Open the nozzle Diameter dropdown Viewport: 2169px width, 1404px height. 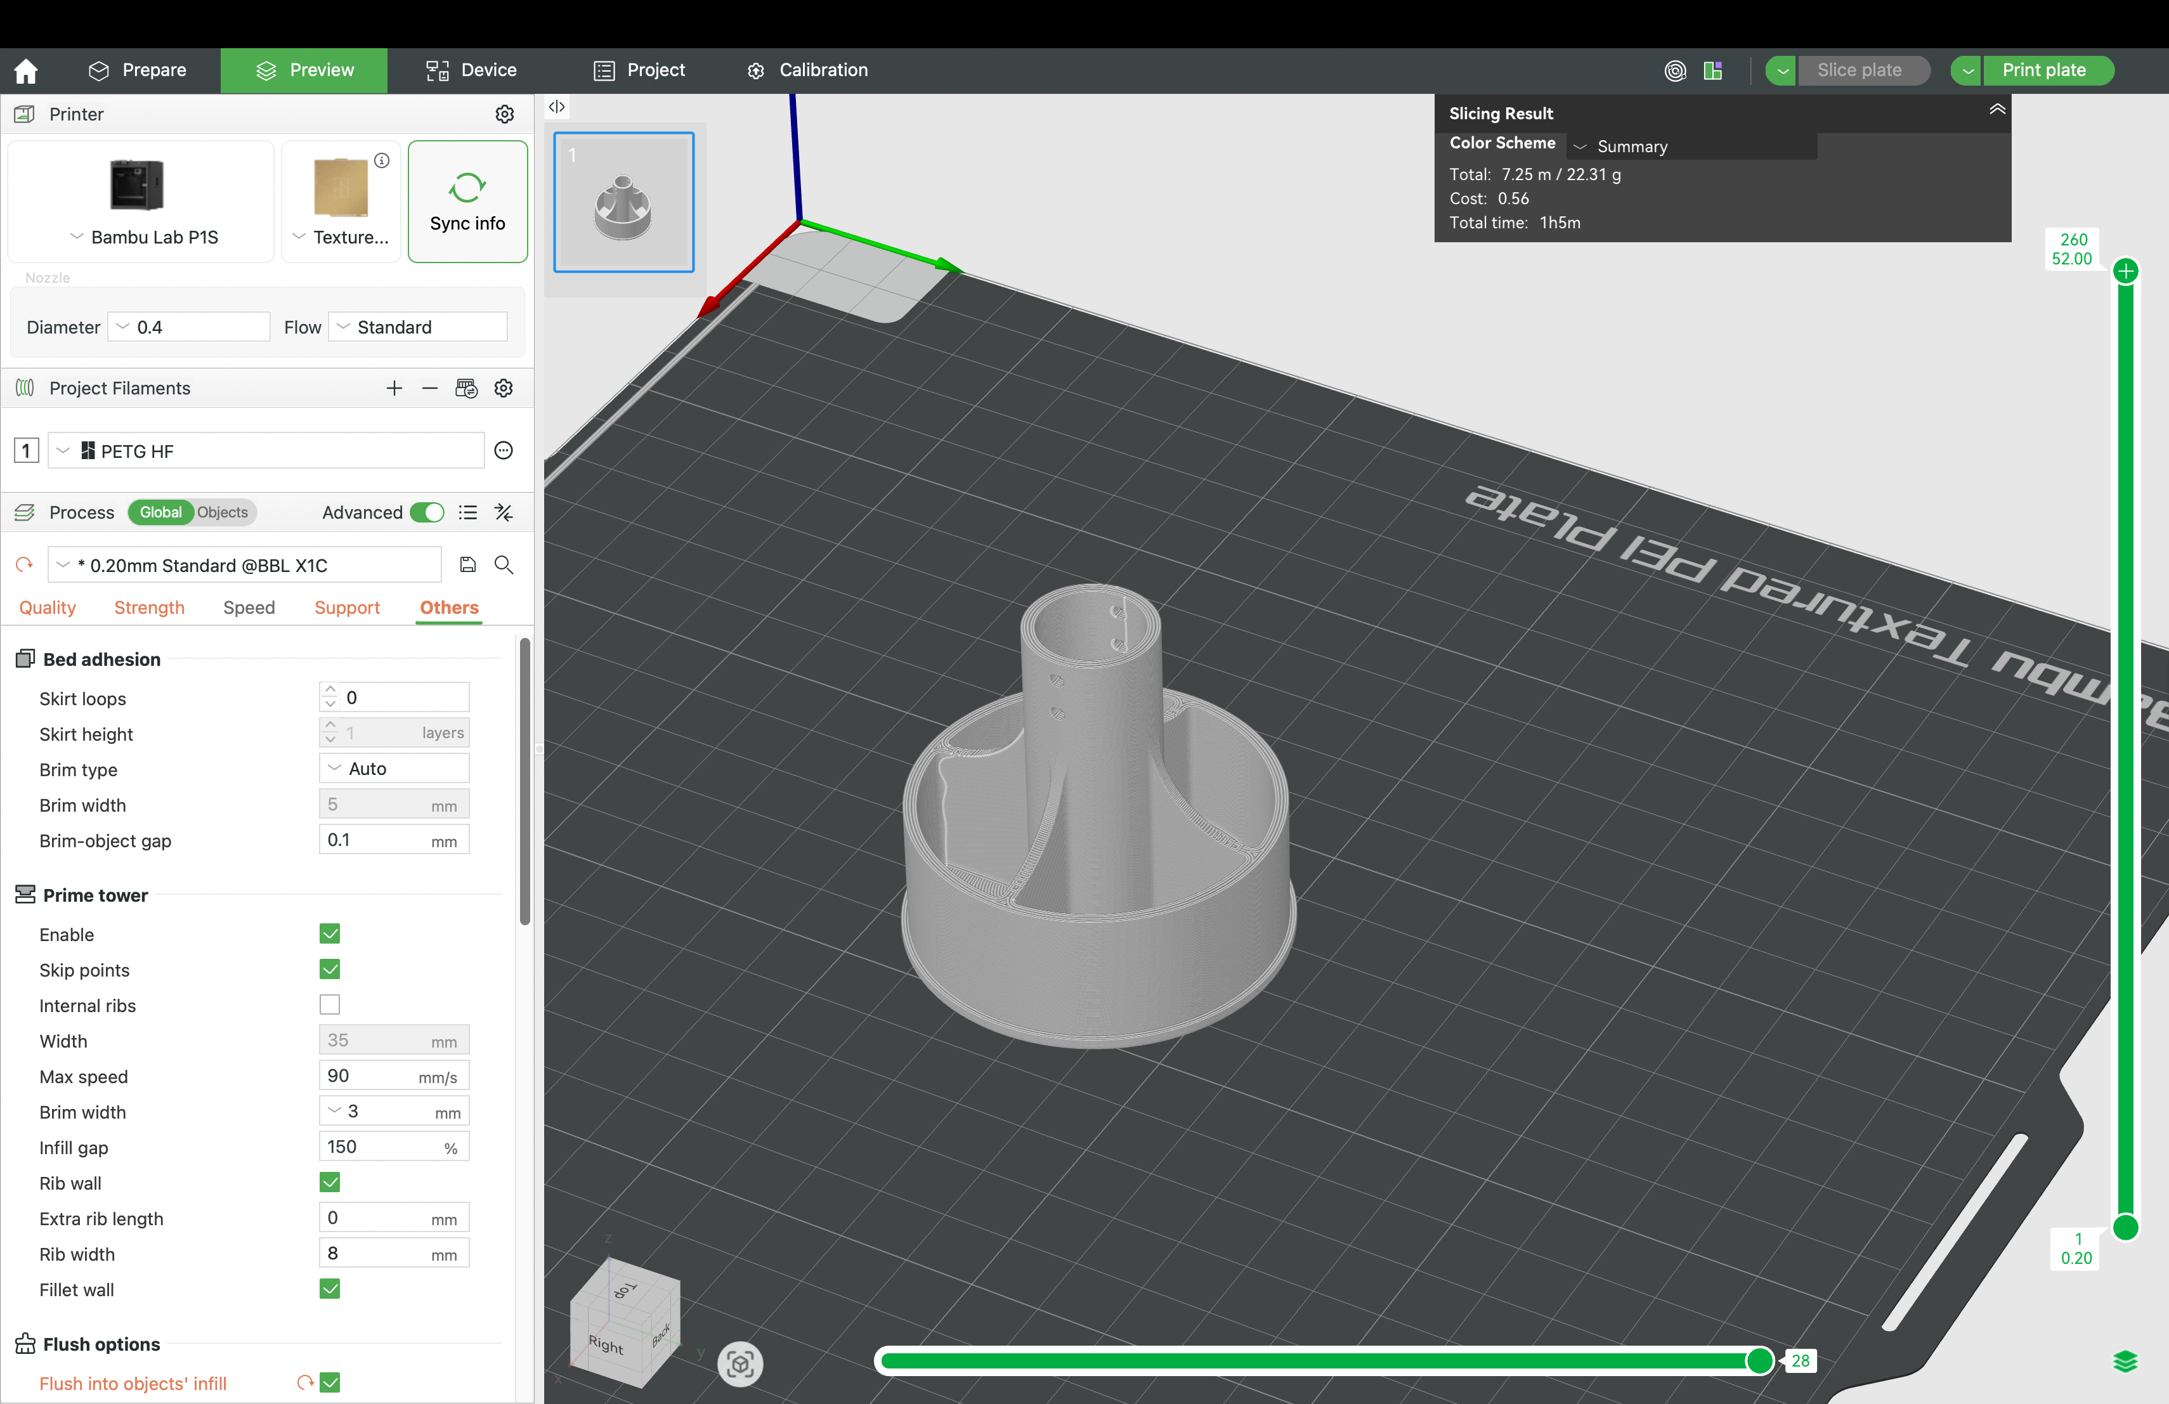coord(190,327)
